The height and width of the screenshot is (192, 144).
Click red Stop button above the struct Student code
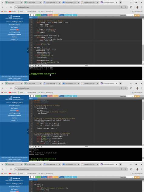50,96
